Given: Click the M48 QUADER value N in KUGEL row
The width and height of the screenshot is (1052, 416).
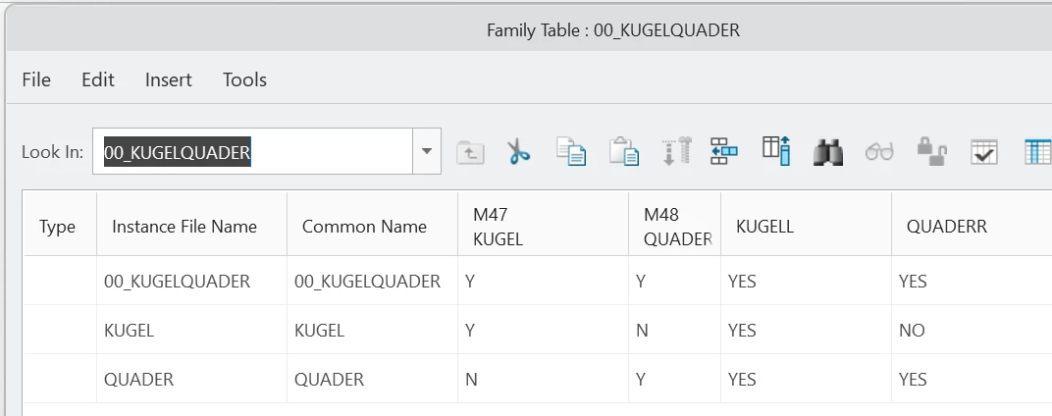Looking at the screenshot, I should (x=674, y=330).
